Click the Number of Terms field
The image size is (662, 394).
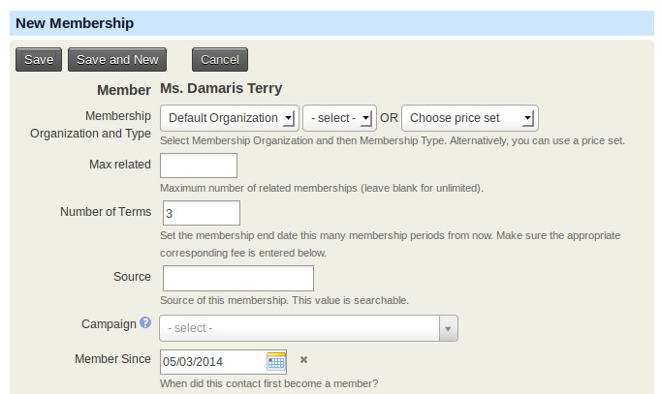pyautogui.click(x=201, y=213)
